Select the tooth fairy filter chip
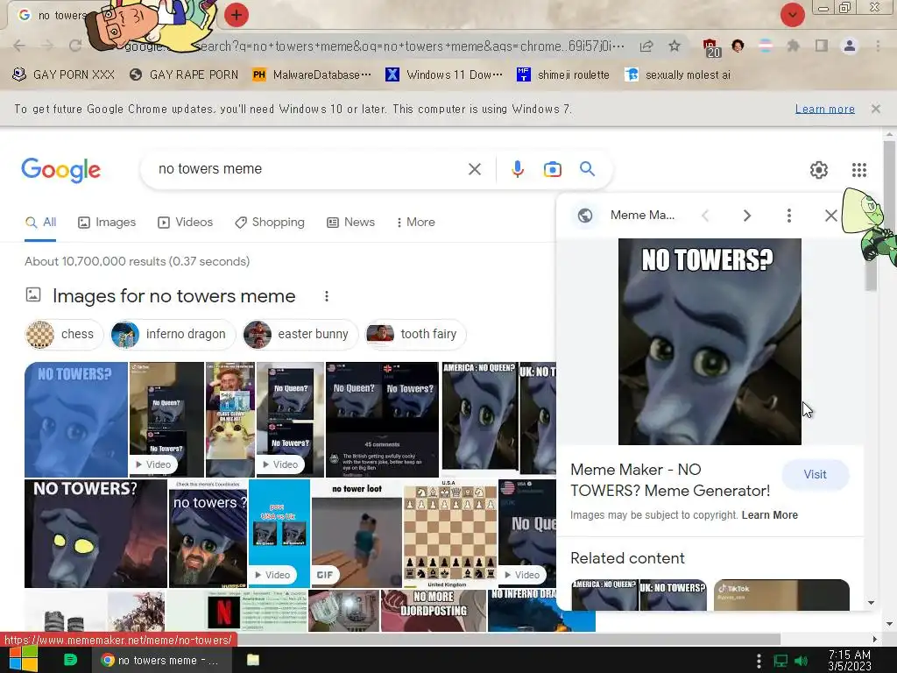This screenshot has height=673, width=897. click(416, 334)
